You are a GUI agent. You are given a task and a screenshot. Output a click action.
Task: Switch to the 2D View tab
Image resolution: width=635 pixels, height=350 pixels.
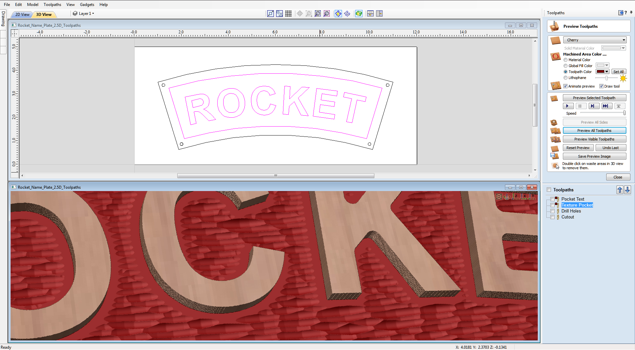pos(22,15)
